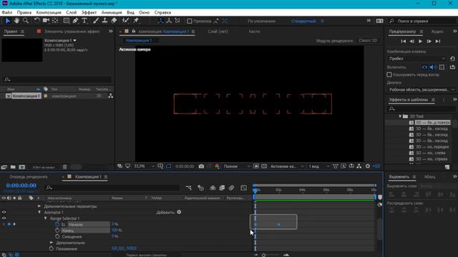Select the Standard workspace
Screen dimensions: 458x257
303,21
